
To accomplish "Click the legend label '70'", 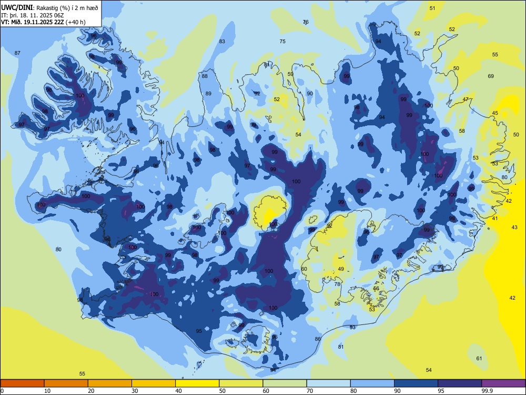I will coord(310,391).
